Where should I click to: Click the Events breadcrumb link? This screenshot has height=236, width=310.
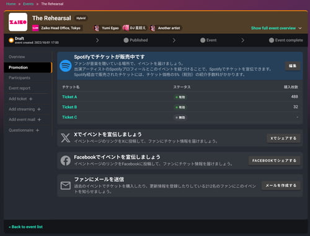(x=29, y=4)
